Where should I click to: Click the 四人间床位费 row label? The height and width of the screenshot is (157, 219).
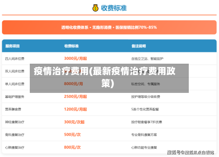(15, 58)
